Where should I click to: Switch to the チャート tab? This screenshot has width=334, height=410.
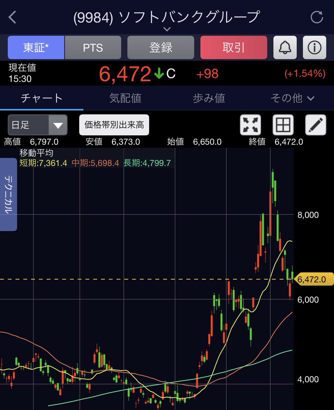[x=42, y=98]
